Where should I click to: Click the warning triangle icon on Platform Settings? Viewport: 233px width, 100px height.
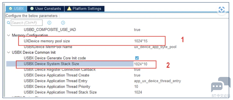pyautogui.click(x=69, y=9)
